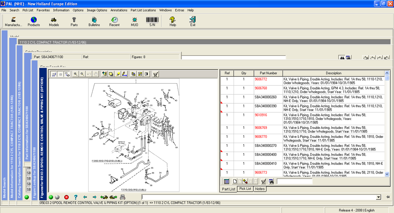Click the Exit toolbar icon
Image resolution: width=394 pixels, height=213 pixels.
pos(193,21)
